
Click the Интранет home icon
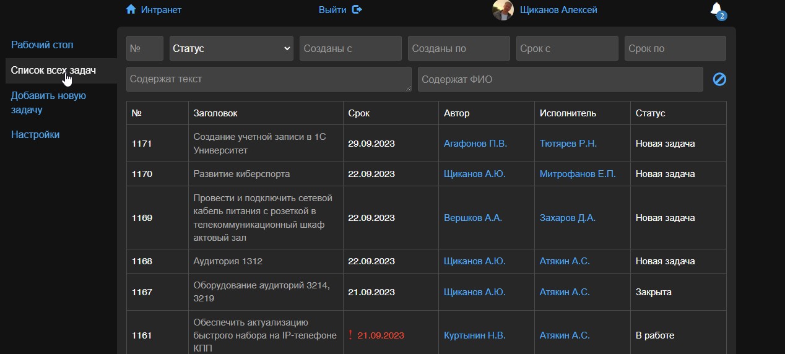(x=131, y=9)
